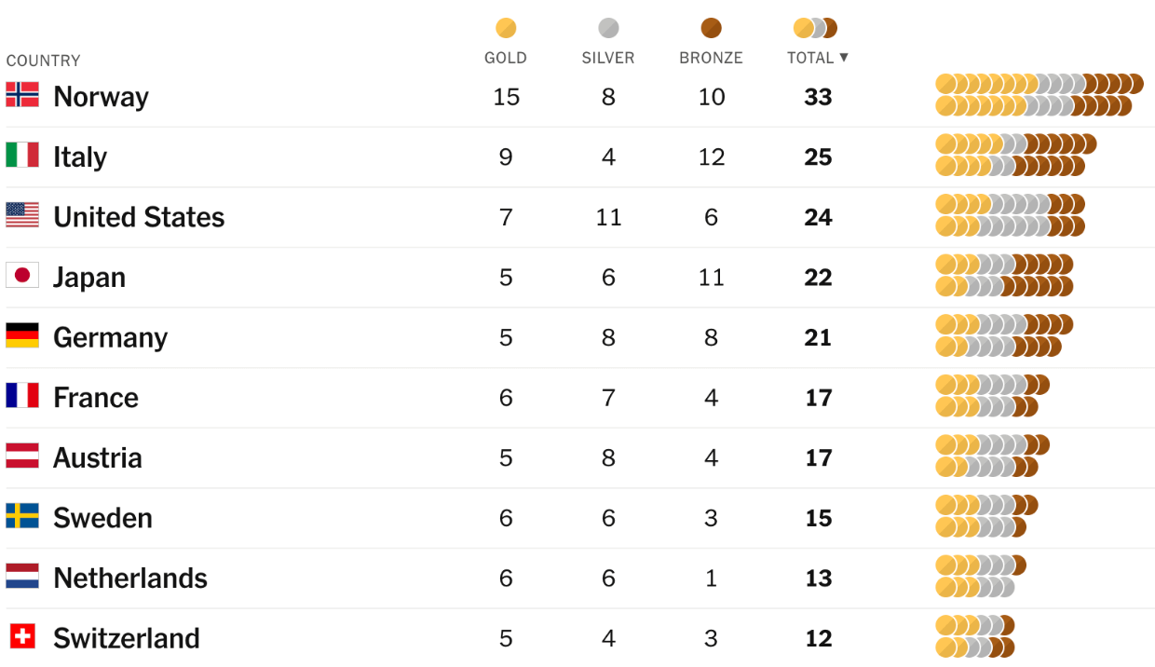Click the Italy flag icon

22,156
